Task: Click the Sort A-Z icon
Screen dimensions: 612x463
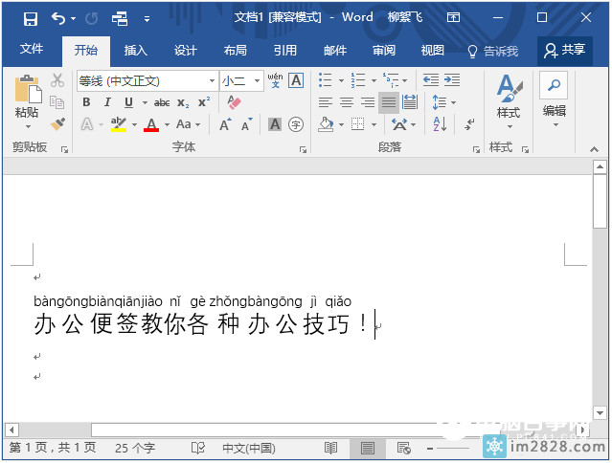Action: 440,123
